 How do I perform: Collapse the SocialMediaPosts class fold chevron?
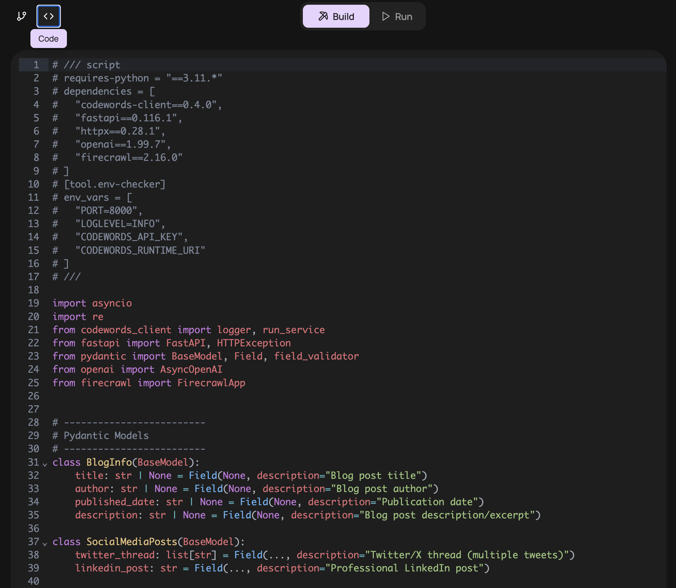[x=45, y=544]
